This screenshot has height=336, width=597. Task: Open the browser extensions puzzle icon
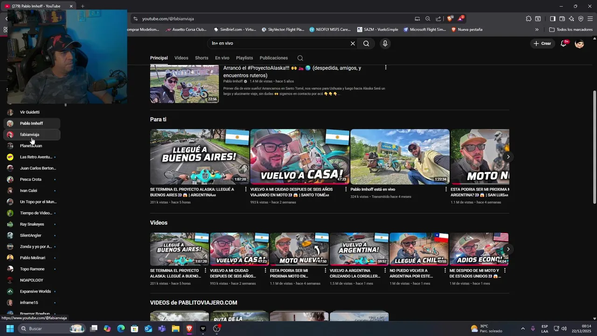(528, 19)
